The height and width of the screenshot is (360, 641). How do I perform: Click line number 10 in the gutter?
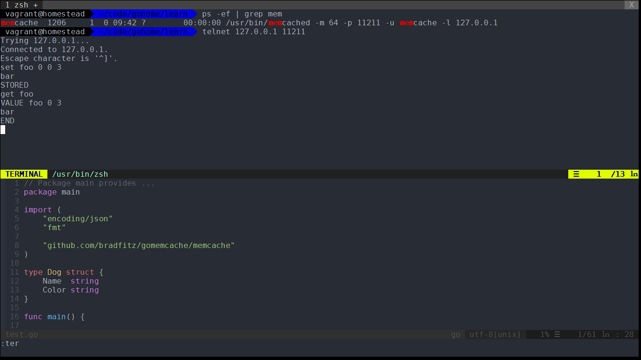tap(15, 263)
